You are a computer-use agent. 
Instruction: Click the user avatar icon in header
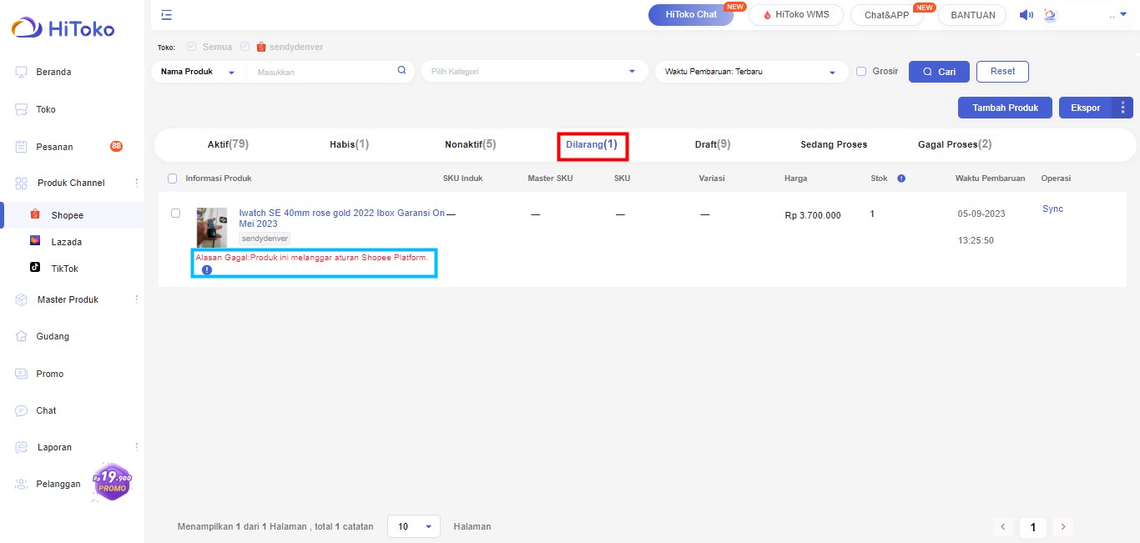point(1050,15)
